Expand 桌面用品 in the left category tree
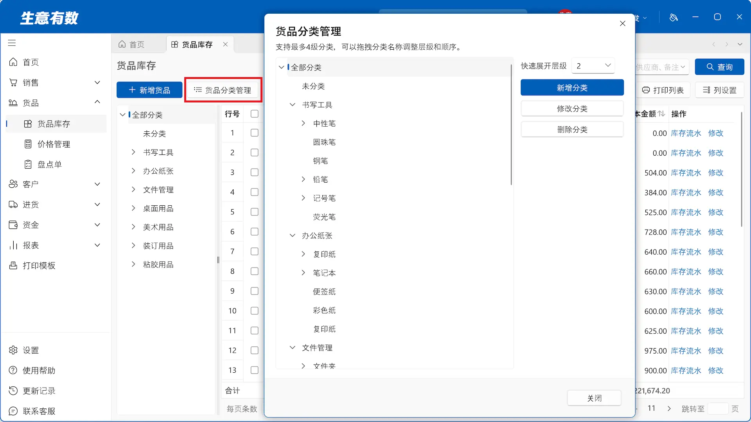 pos(133,208)
